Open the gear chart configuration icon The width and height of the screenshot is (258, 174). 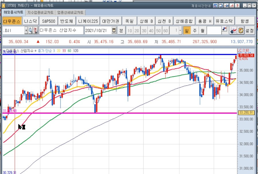point(241,31)
